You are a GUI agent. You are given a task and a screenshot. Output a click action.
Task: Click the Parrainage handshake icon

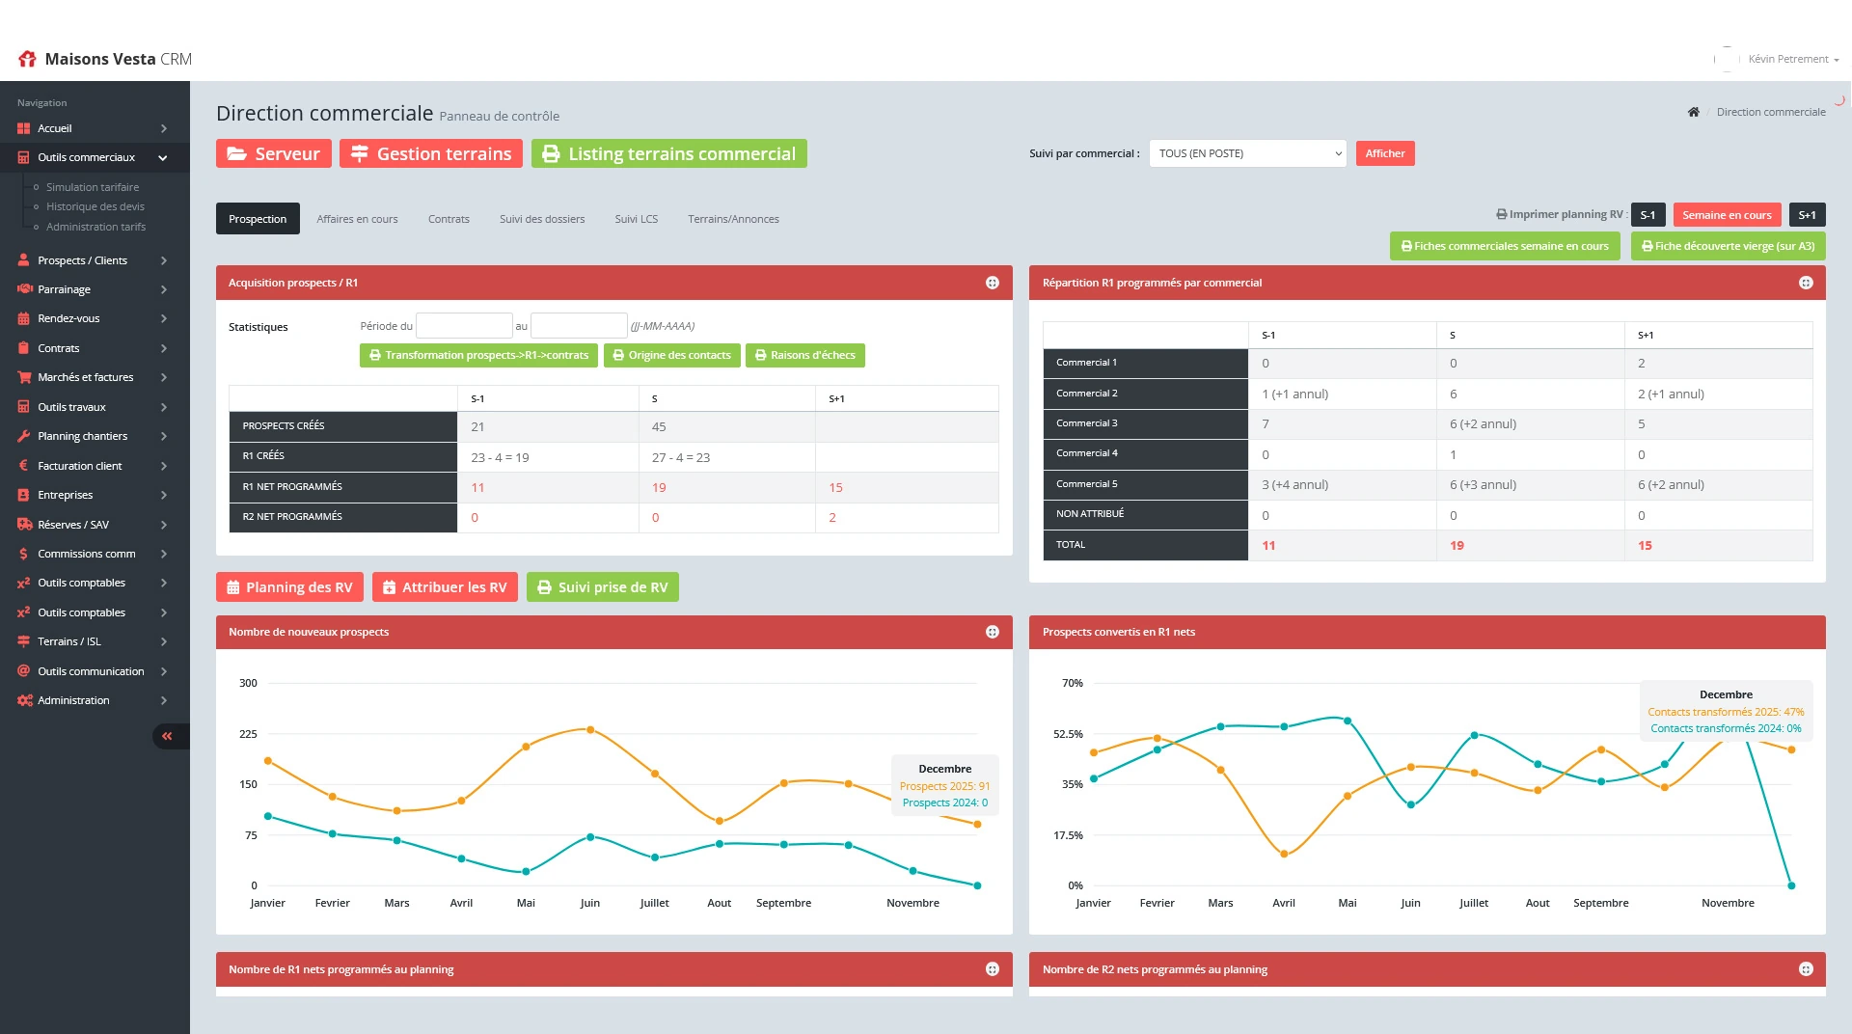[24, 289]
